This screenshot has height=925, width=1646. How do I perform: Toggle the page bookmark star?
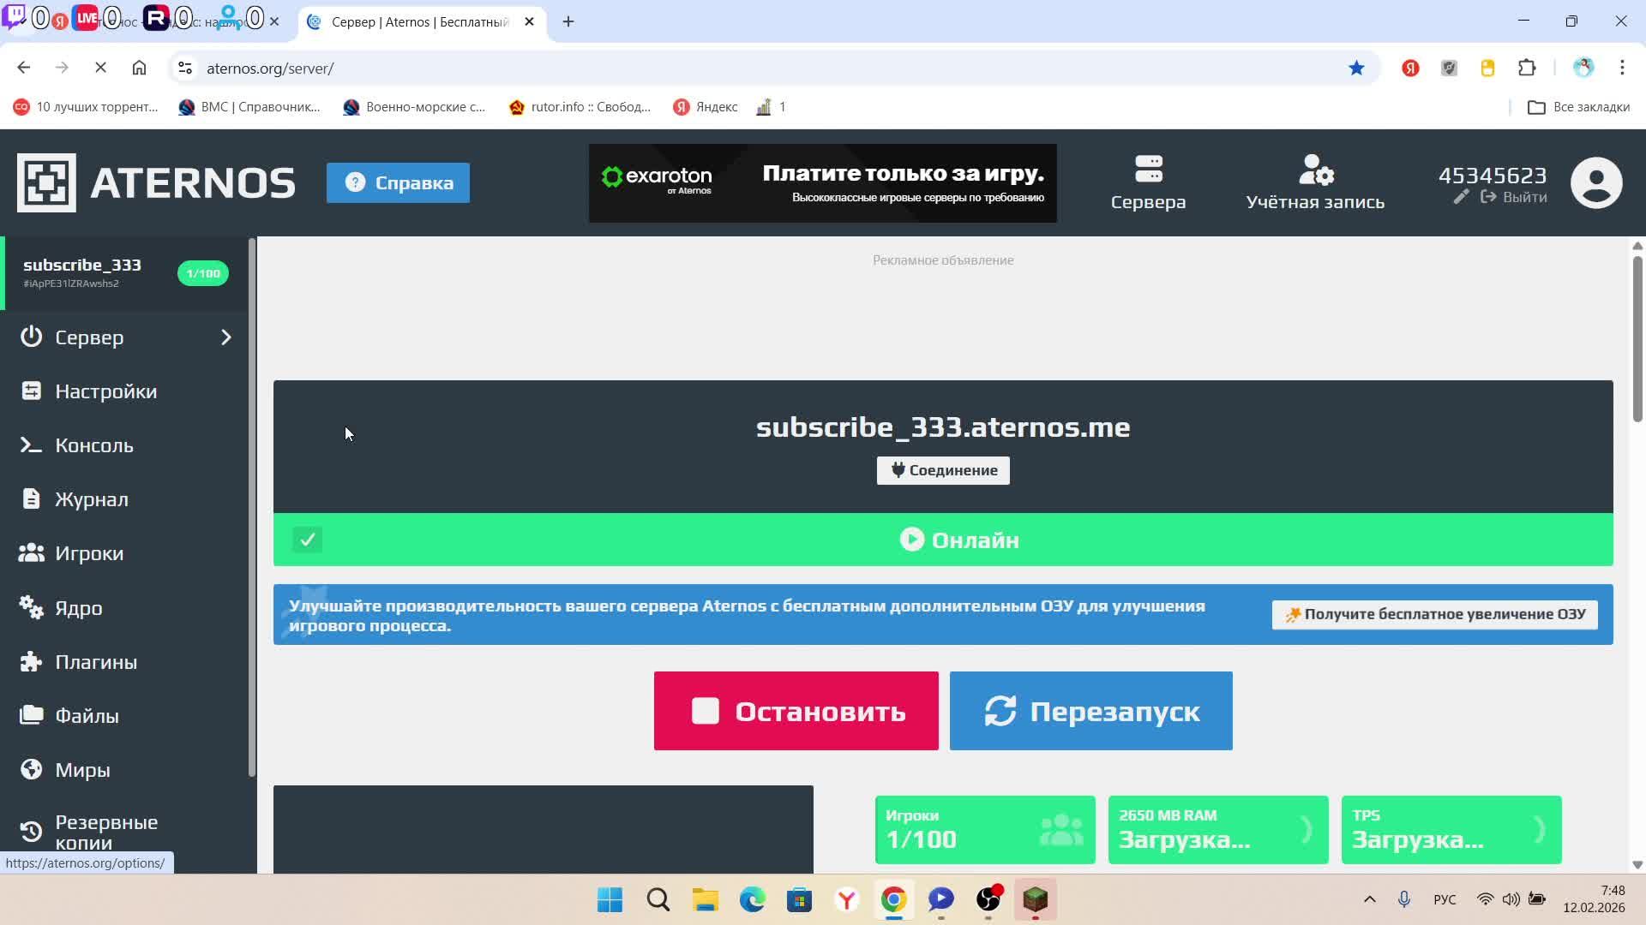coord(1356,69)
